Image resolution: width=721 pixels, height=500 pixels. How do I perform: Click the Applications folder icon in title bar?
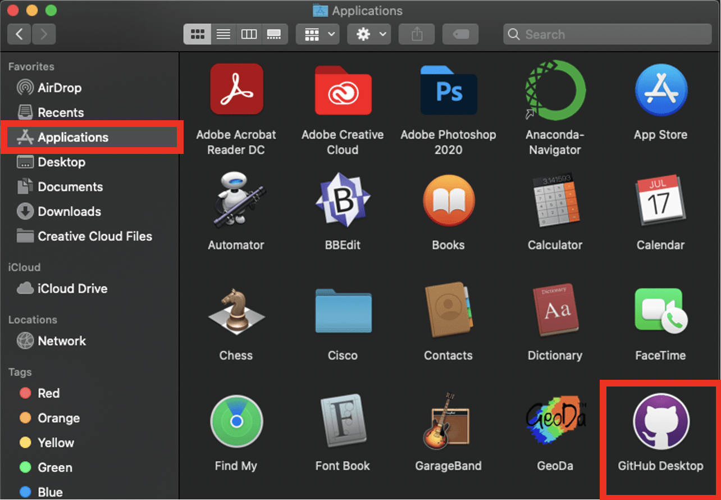[x=320, y=11]
